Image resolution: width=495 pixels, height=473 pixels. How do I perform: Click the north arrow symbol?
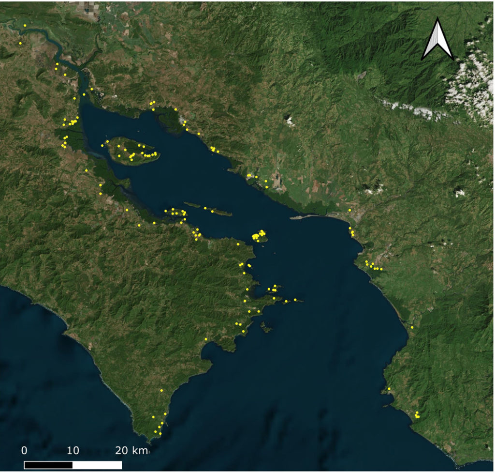(437, 39)
